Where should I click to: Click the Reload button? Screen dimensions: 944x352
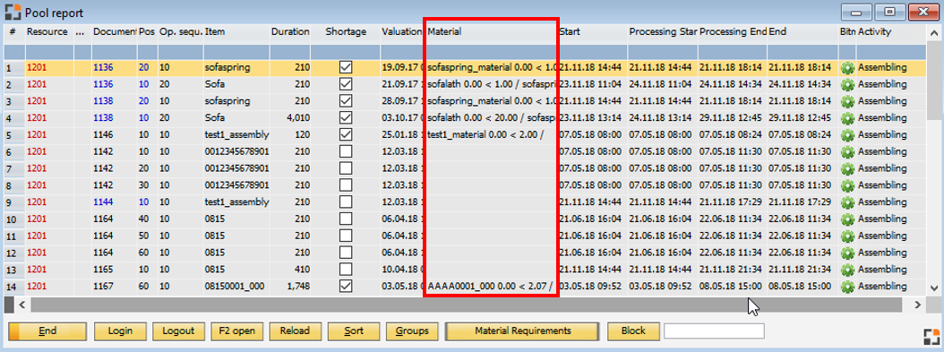point(295,331)
